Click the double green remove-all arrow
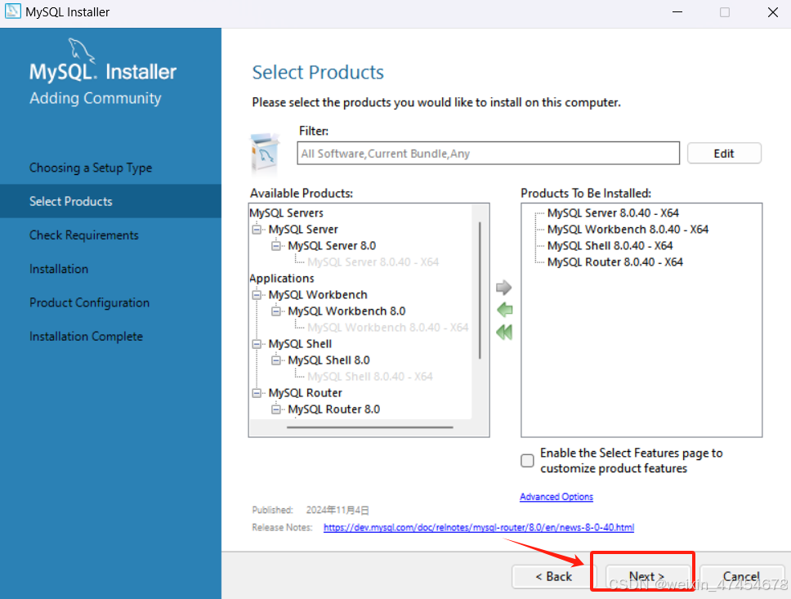 click(504, 332)
